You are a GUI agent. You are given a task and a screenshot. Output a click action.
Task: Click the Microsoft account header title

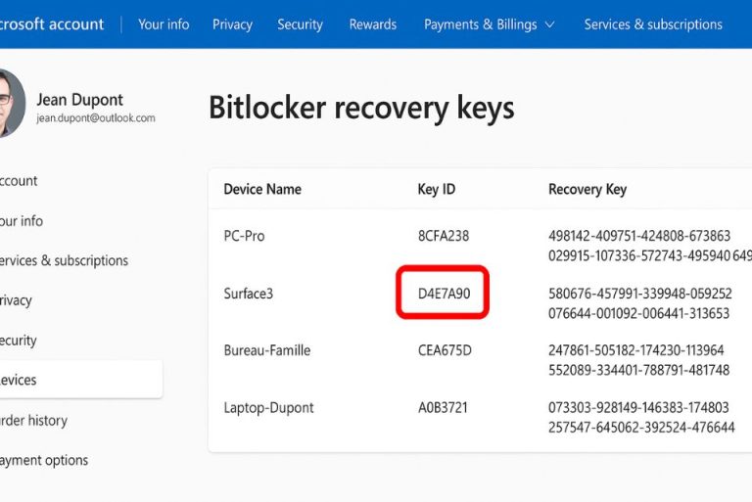(52, 23)
